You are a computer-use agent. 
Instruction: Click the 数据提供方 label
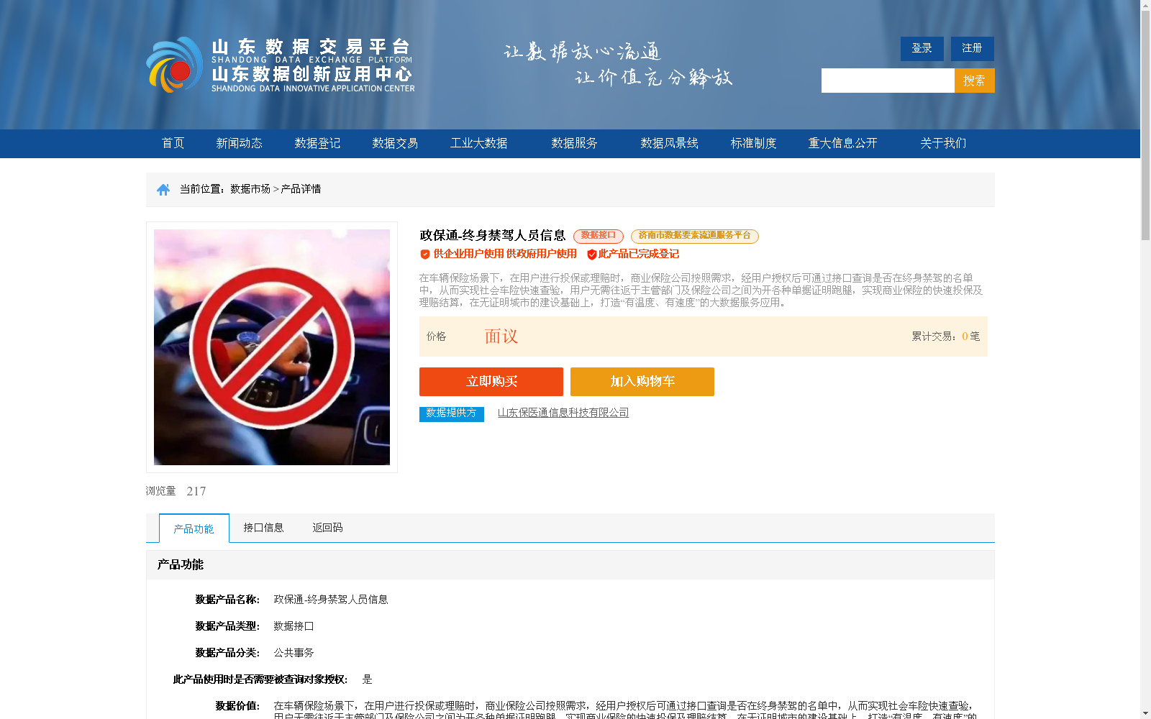pyautogui.click(x=452, y=413)
